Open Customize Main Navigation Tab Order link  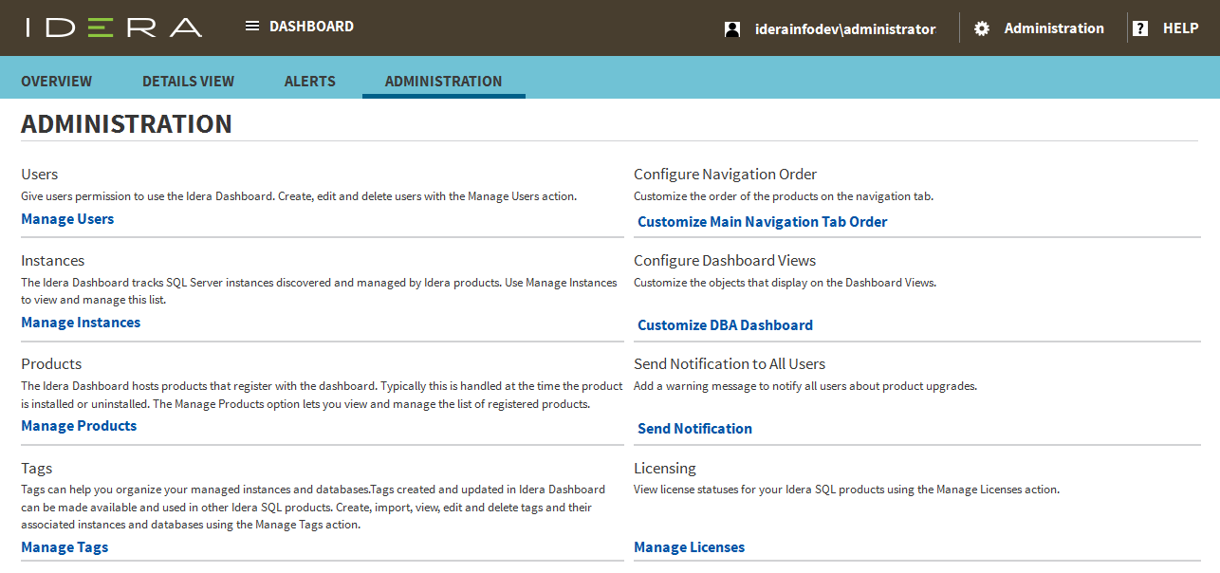point(763,222)
